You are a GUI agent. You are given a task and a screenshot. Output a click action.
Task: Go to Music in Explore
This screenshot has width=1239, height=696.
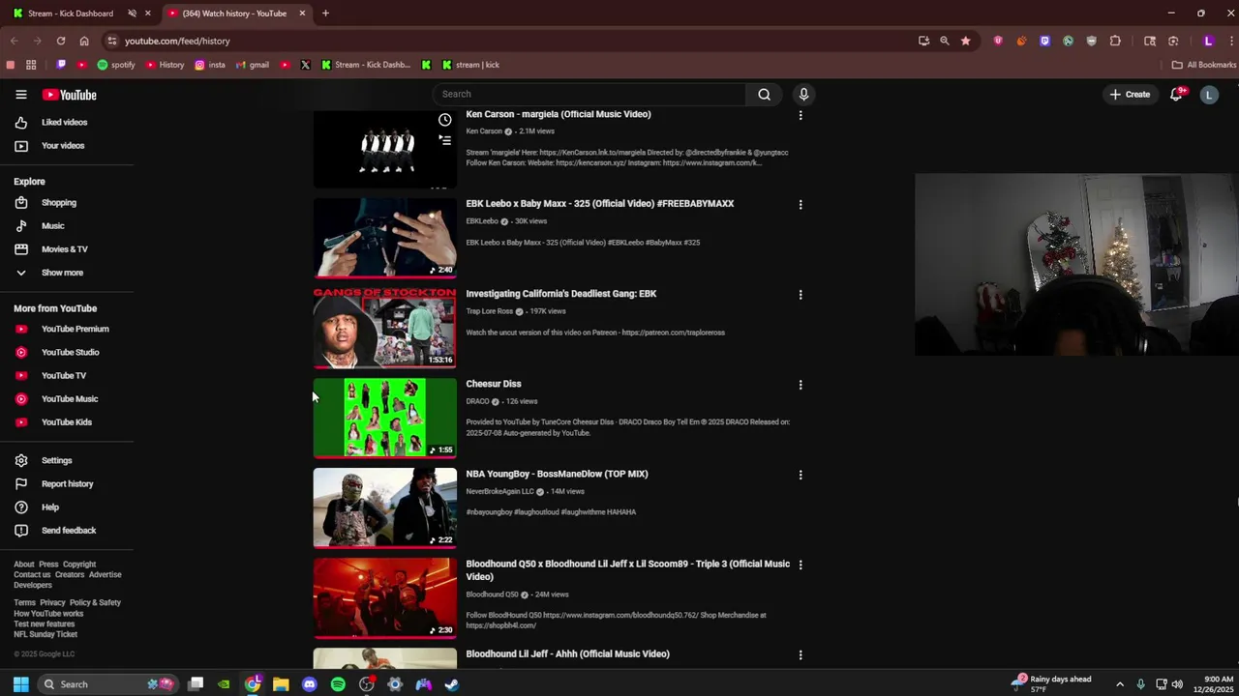(52, 226)
